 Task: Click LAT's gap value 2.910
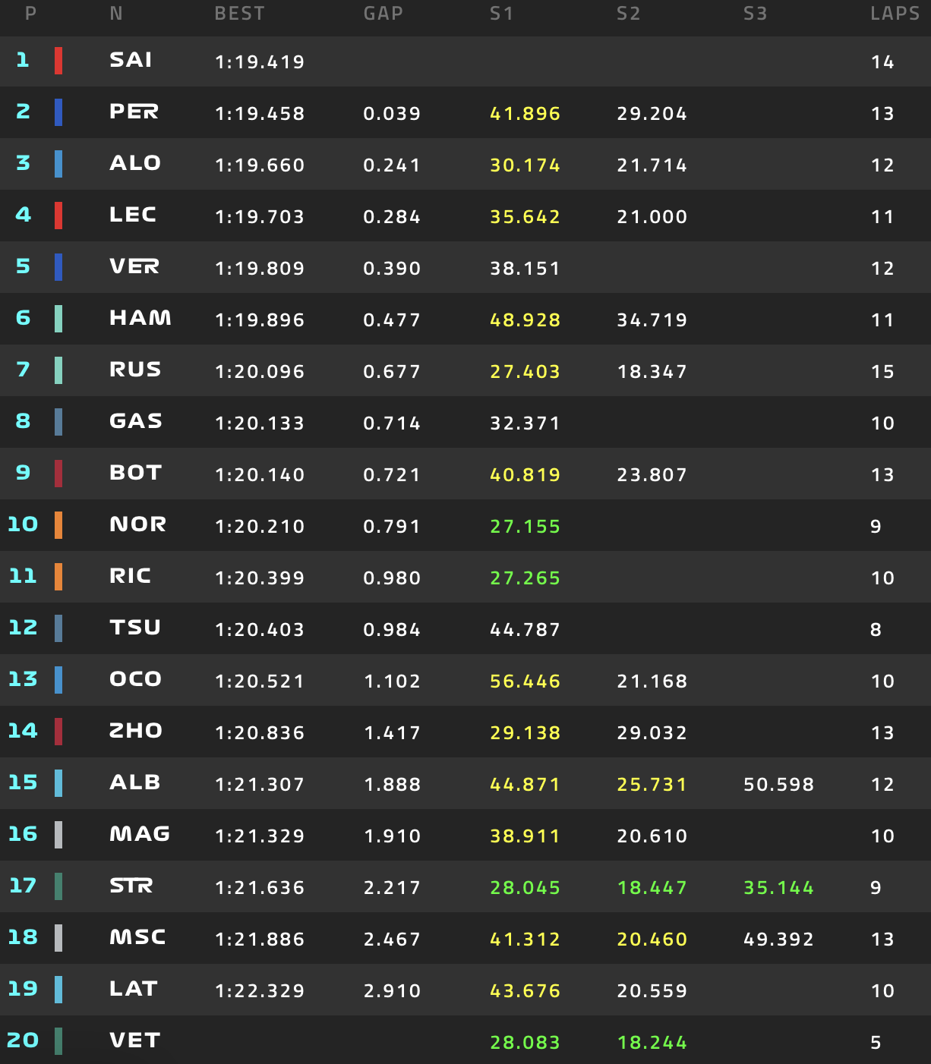tap(392, 991)
